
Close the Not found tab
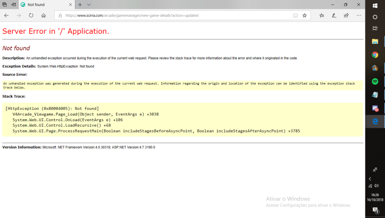[x=70, y=5]
